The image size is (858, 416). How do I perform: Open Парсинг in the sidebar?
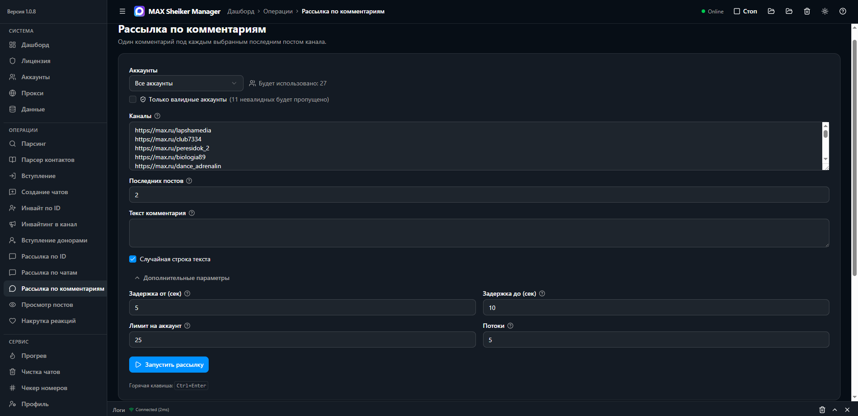click(55, 144)
